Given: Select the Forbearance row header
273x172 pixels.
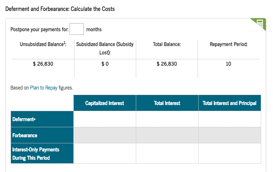Looking at the screenshot, I should (42, 135).
